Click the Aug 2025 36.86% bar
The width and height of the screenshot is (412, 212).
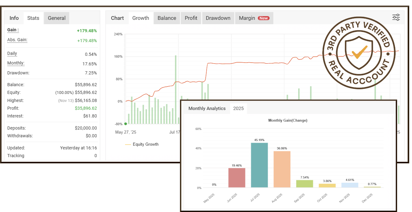click(282, 169)
